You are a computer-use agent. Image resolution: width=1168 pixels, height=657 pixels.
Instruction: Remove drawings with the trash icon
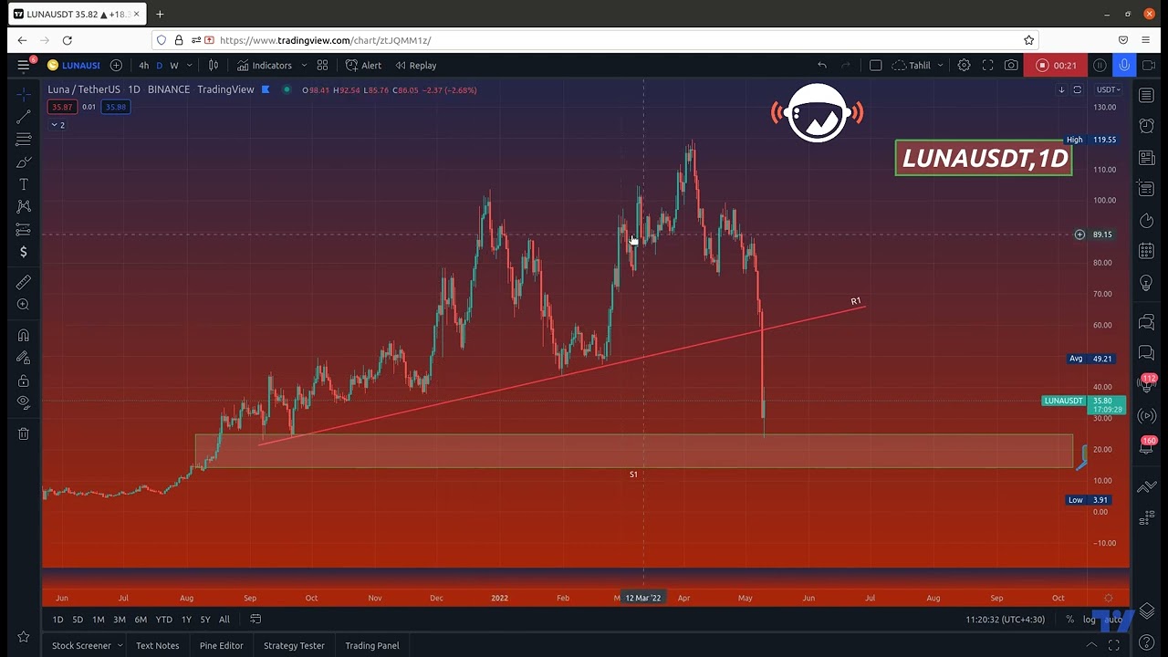[24, 433]
